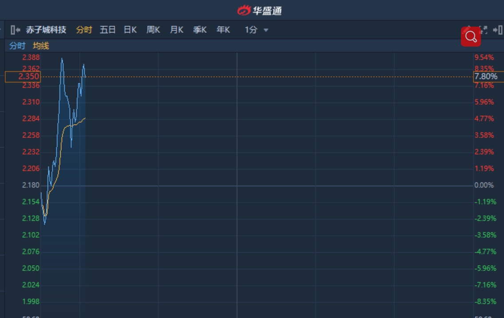This screenshot has height=318, width=504.
Task: Click the 1分 minute interval label
Action: (x=251, y=30)
